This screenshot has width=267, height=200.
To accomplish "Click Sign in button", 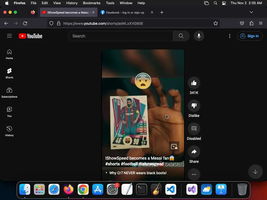I will (x=250, y=36).
